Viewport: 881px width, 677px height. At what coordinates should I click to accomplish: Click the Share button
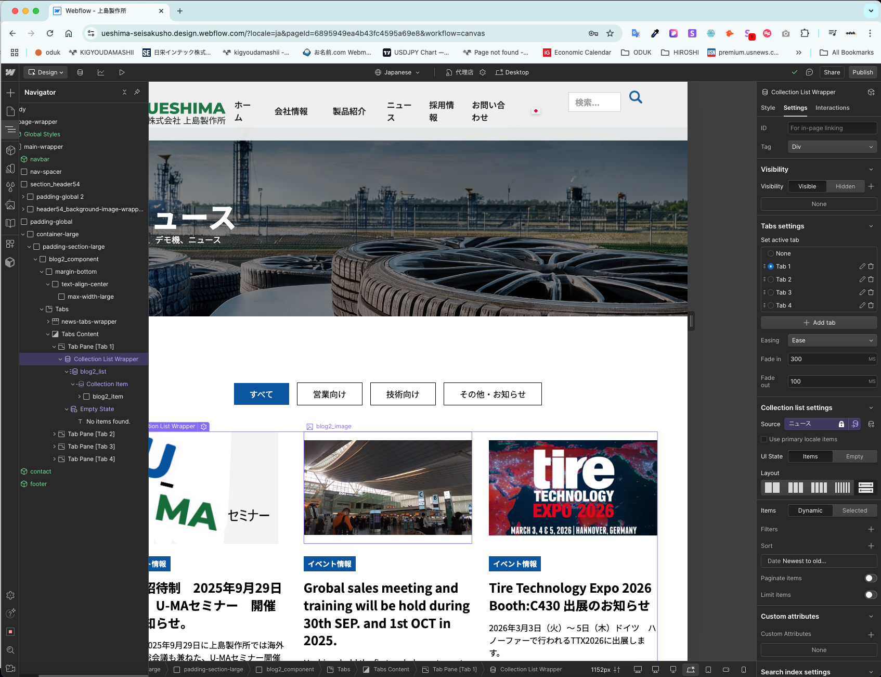pyautogui.click(x=832, y=72)
